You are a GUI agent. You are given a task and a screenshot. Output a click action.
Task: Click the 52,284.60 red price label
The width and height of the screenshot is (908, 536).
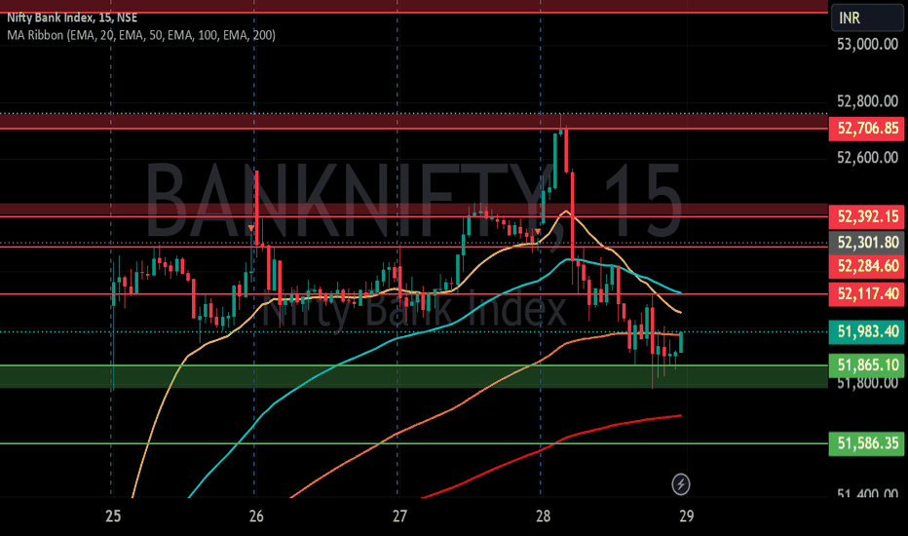pyautogui.click(x=867, y=266)
